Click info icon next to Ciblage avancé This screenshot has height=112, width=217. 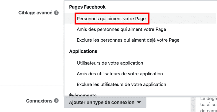[56, 13]
